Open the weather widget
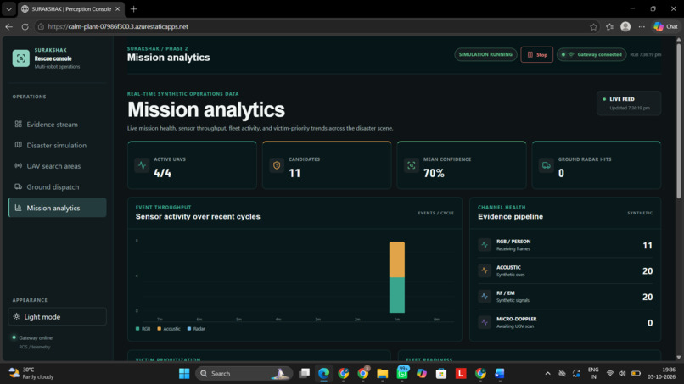 pos(31,374)
